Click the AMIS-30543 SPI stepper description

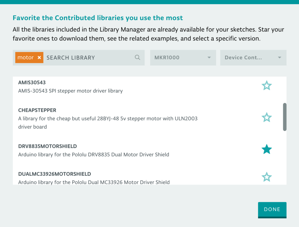click(x=70, y=91)
